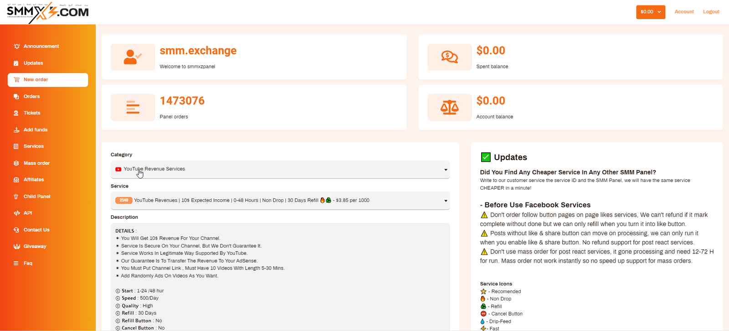The image size is (729, 331).
Task: Click the Logout link
Action: [x=711, y=12]
